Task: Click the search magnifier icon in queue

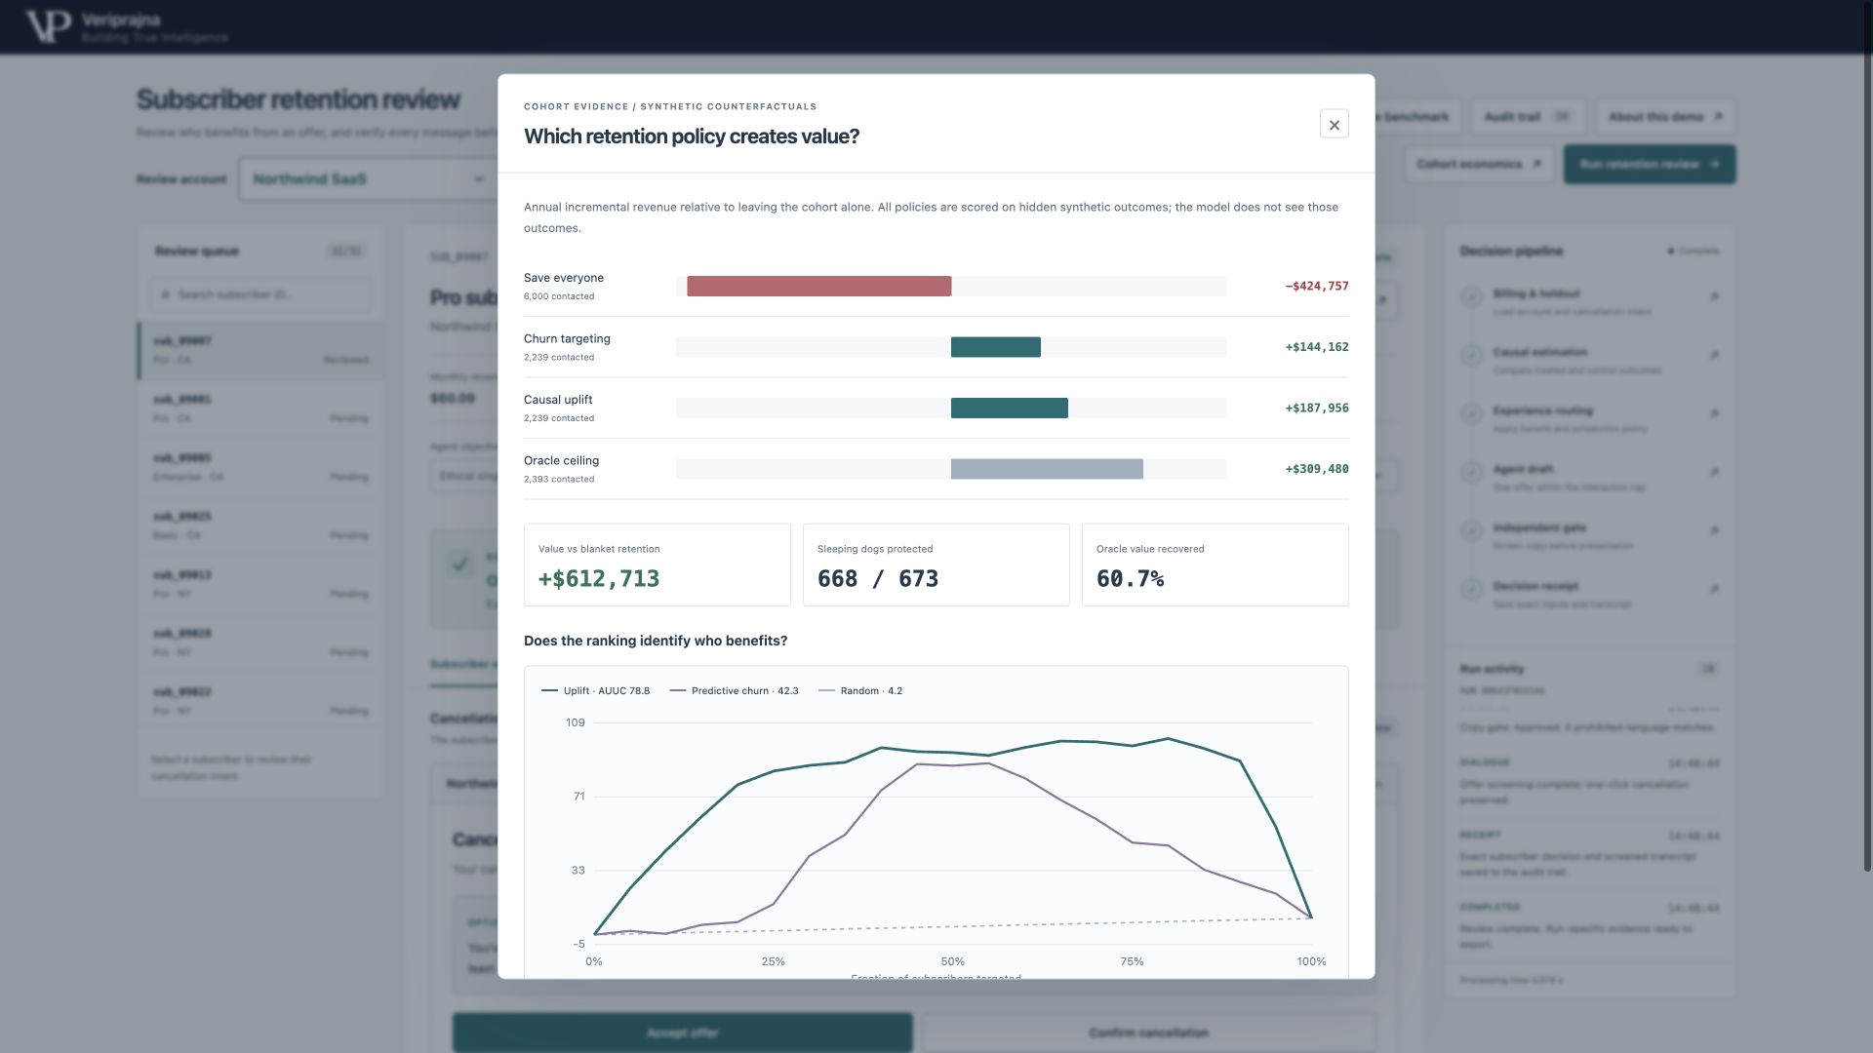Action: (165, 294)
